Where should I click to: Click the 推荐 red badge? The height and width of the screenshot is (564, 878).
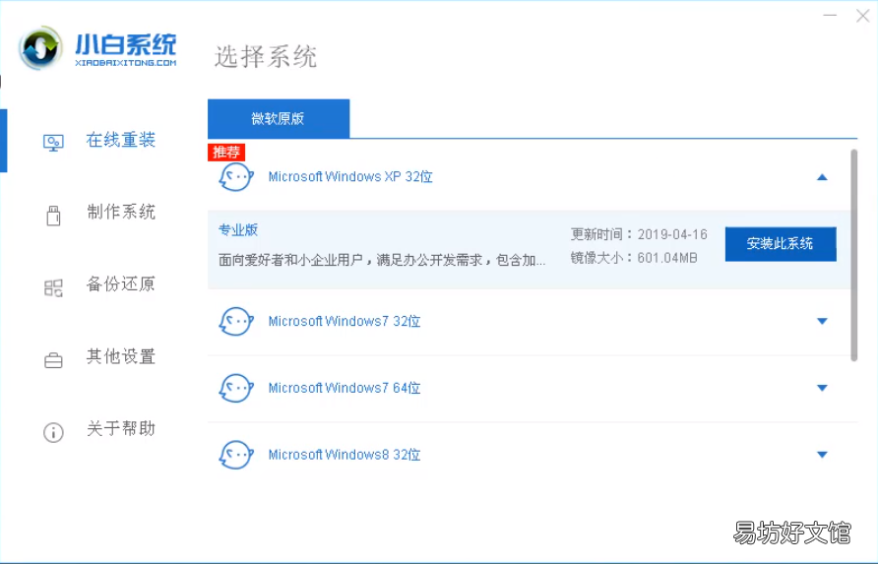tap(226, 152)
